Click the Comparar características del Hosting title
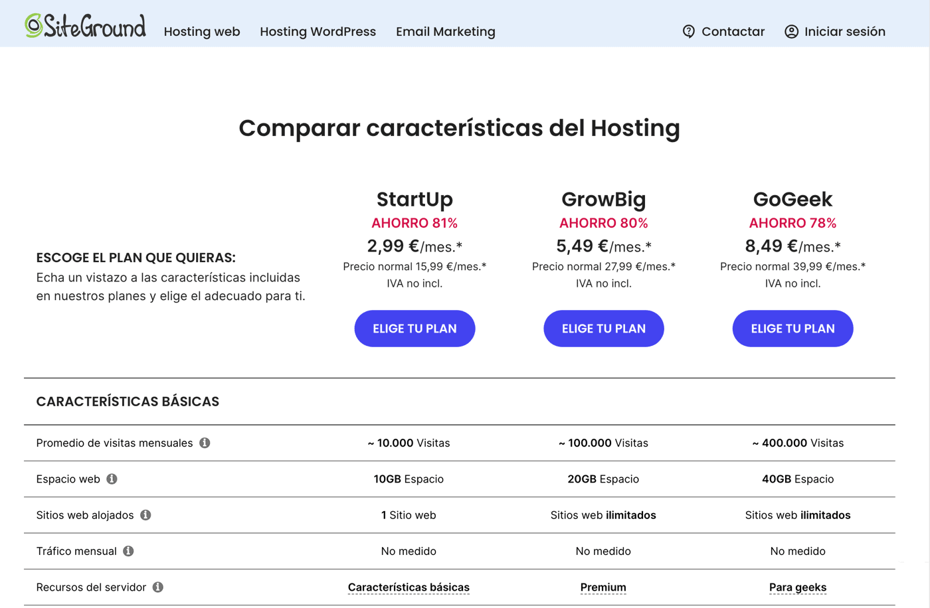Screen dimensions: 930x608 [x=459, y=128]
